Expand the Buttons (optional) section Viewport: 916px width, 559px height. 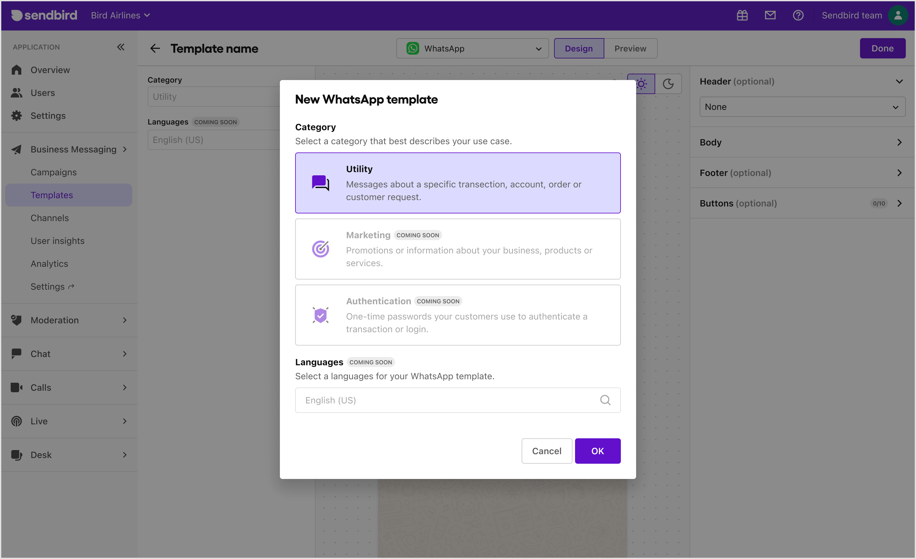tap(900, 203)
